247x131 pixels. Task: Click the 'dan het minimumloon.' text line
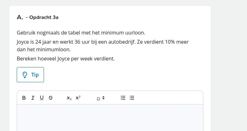[44, 50]
